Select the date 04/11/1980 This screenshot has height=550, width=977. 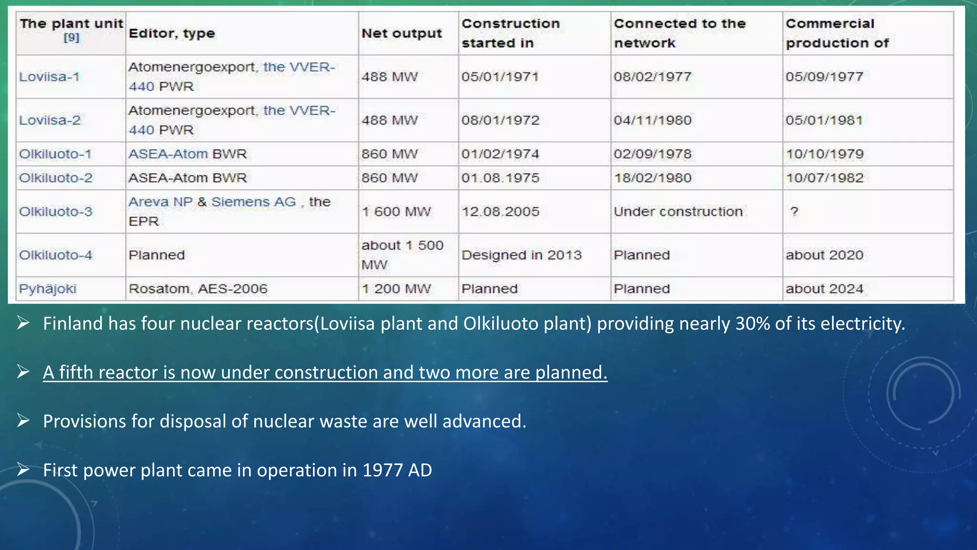653,120
